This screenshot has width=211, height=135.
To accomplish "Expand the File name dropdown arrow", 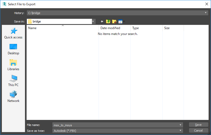I will pos(181,125).
